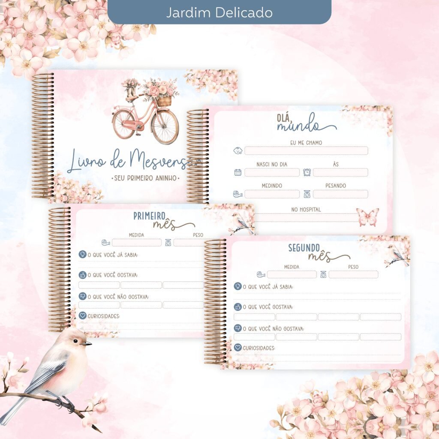Click the thumbs-up icon on the Primeiro mês page
This screenshot has height=439, width=439.
(x=82, y=275)
